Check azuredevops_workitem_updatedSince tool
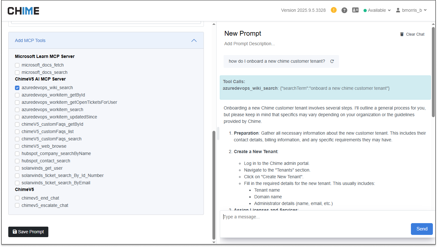 click(x=17, y=117)
